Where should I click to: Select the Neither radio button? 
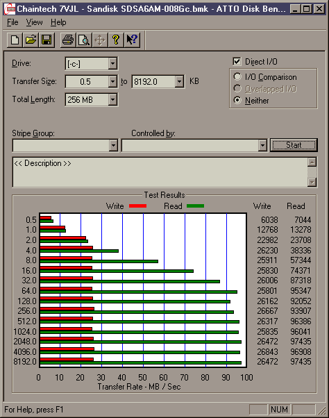pyautogui.click(x=237, y=100)
